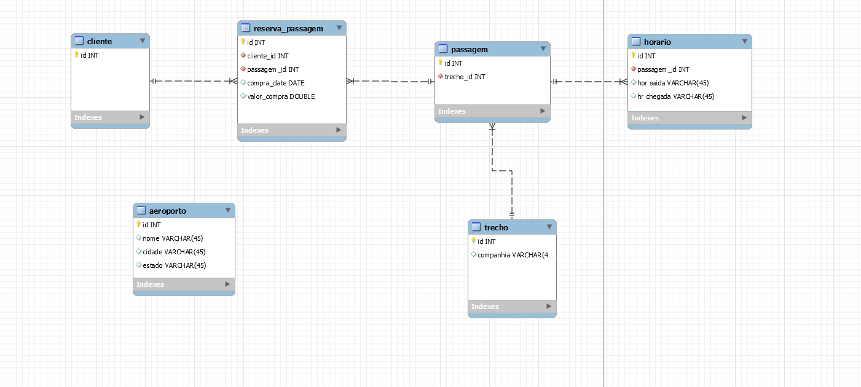This screenshot has width=861, height=387.
Task: Click the primary key icon in cliente table
Action: (x=77, y=55)
